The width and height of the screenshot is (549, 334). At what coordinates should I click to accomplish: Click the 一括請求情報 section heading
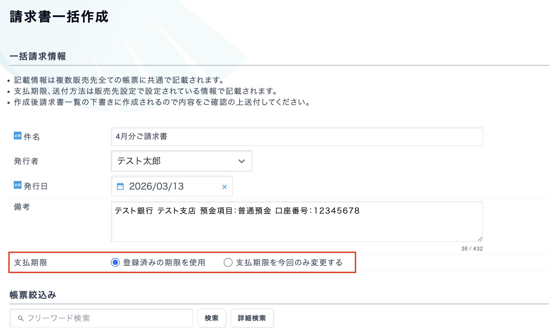[38, 56]
